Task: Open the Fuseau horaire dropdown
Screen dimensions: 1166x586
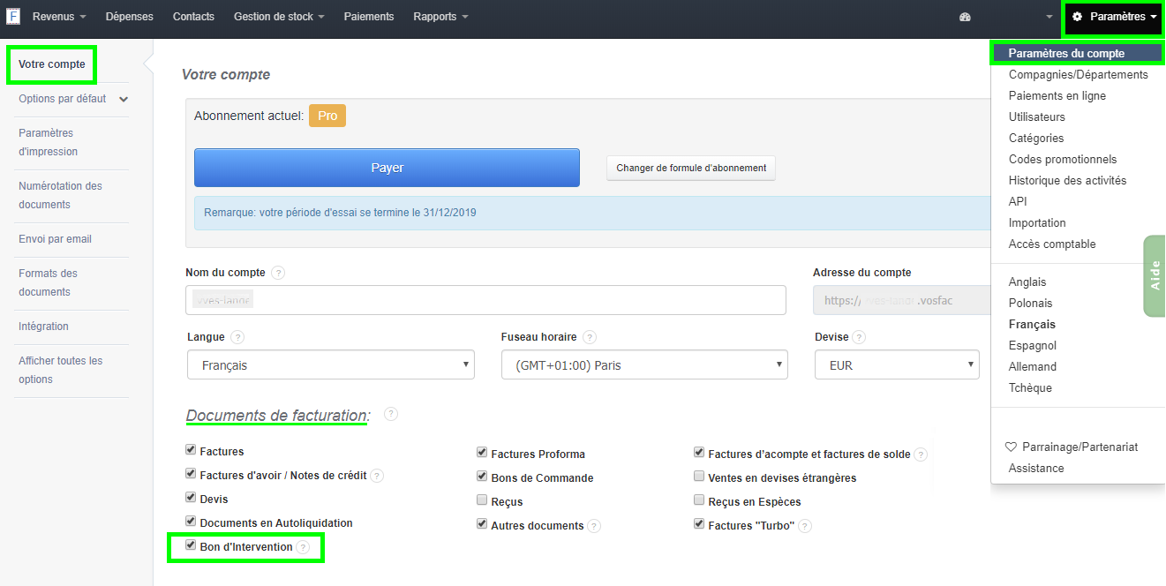Action: 643,364
